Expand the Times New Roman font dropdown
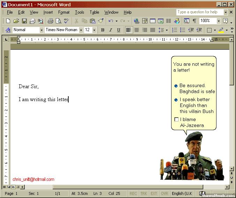This screenshot has width=236, height=198. point(81,30)
